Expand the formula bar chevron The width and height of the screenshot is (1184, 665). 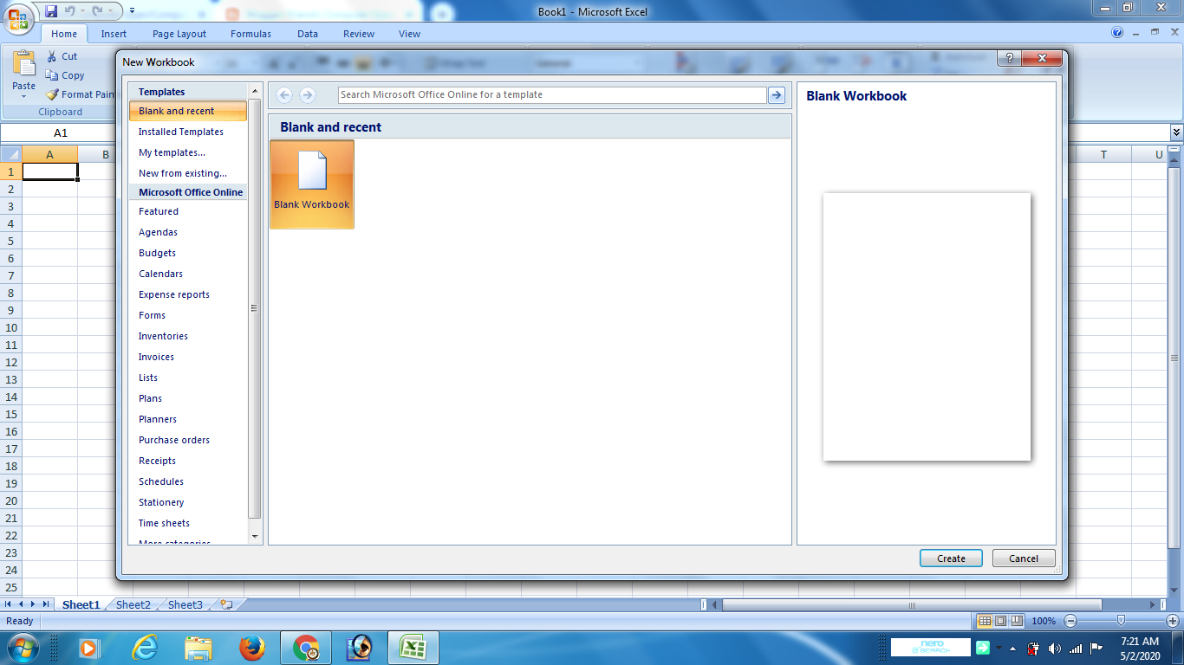coord(1176,132)
